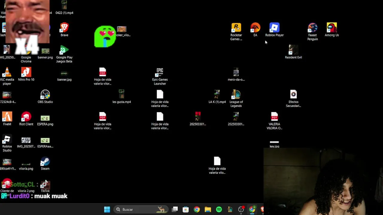Select the banner.png image file
383x215 pixels.
click(45, 53)
